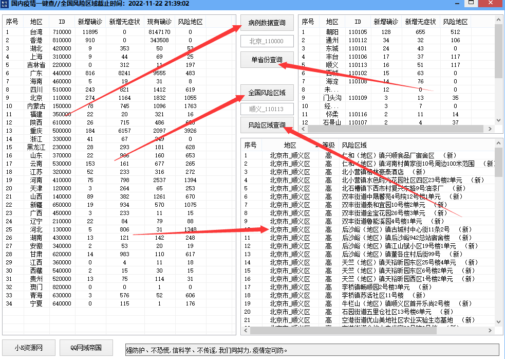The width and height of the screenshot is (505, 359).
Task: Click district table's horizontal scrollbar right arrow
Action: [x=490, y=129]
